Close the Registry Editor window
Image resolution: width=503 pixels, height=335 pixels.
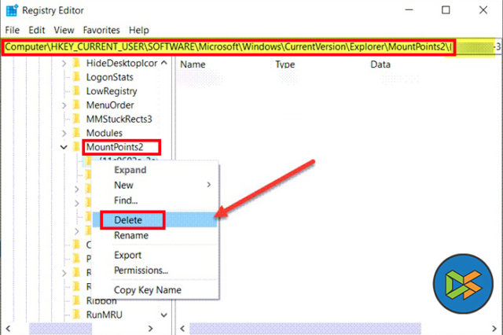click(483, 10)
